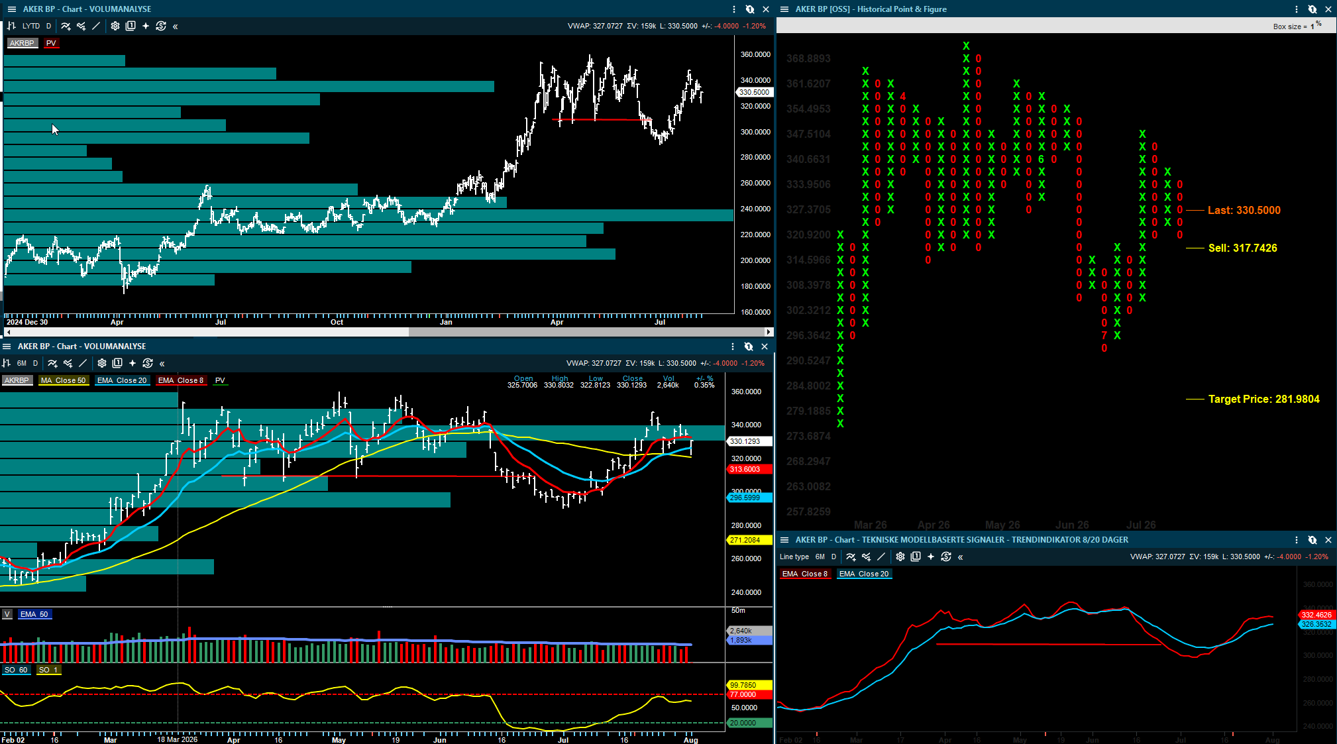1337x744 pixels.
Task: Open interval D dropdown in lower VOLUMANALYSE chart
Action: (36, 363)
